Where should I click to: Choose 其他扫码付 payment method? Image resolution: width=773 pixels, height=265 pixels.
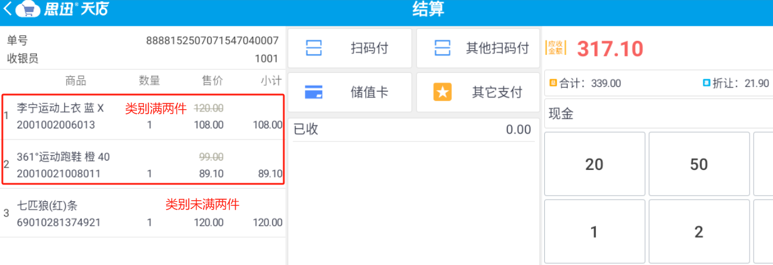click(478, 48)
